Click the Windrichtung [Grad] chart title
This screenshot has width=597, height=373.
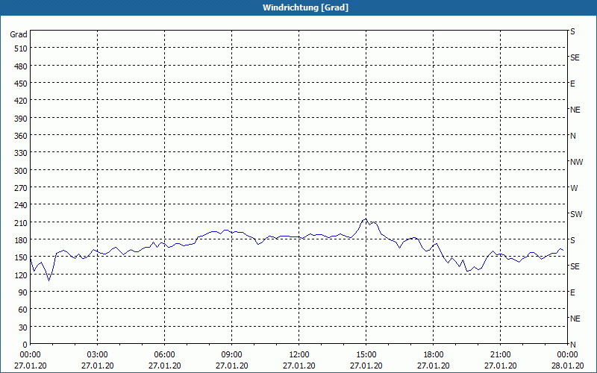pos(305,7)
